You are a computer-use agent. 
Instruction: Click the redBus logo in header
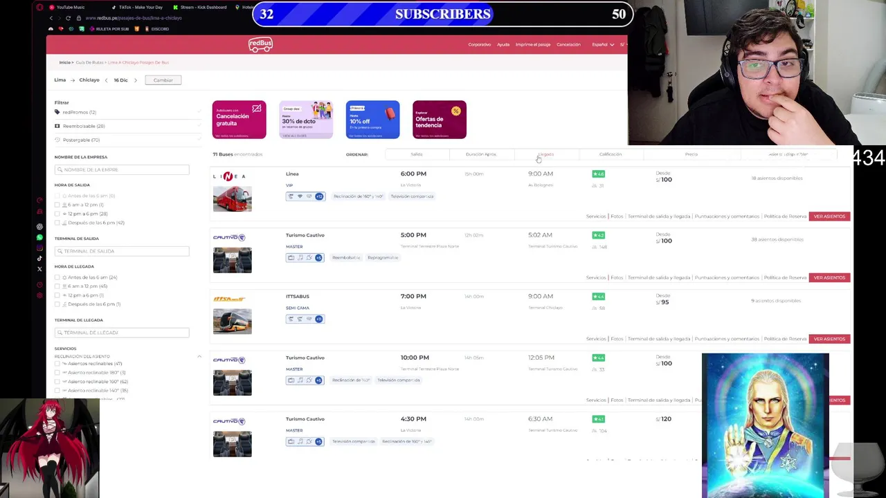tap(261, 44)
